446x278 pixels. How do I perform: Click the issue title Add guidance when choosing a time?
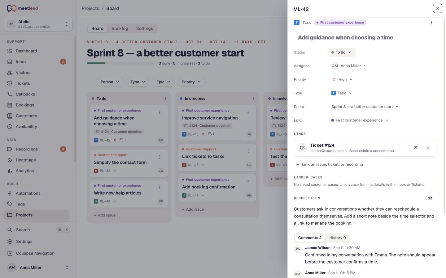tap(345, 38)
